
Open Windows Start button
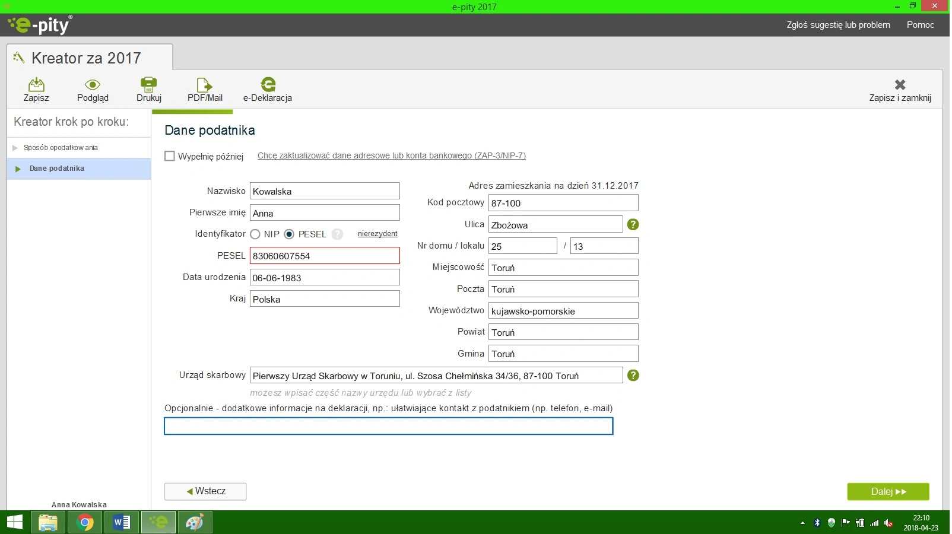14,522
